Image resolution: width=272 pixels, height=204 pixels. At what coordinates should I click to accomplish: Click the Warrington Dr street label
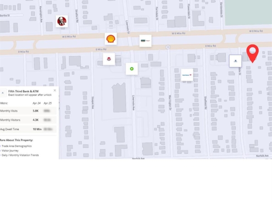coord(170,102)
